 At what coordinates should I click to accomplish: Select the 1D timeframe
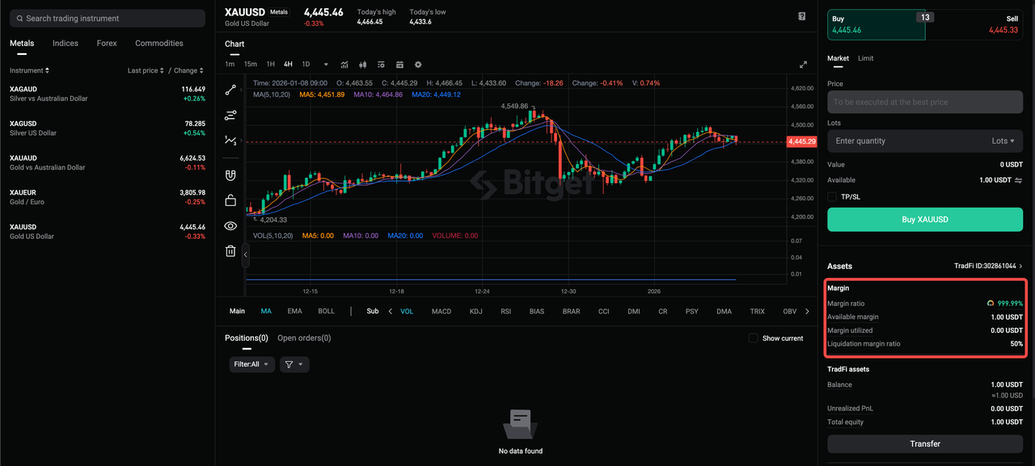(306, 64)
